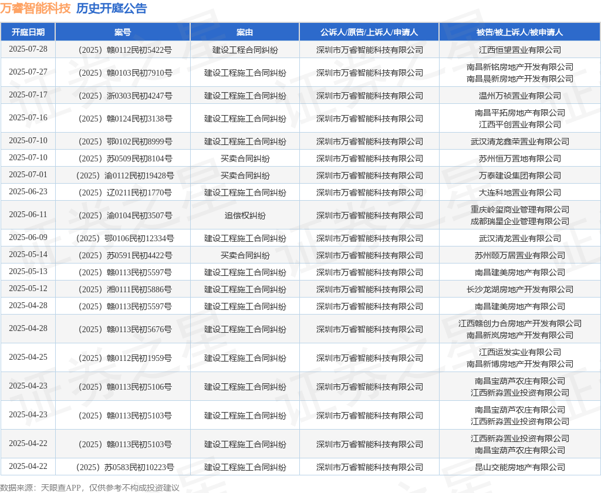Click date cell 2025-05-14

pyautogui.click(x=28, y=255)
